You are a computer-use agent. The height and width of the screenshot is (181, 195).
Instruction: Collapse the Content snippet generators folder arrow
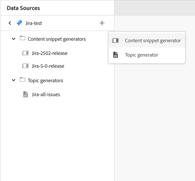pyautogui.click(x=14, y=39)
